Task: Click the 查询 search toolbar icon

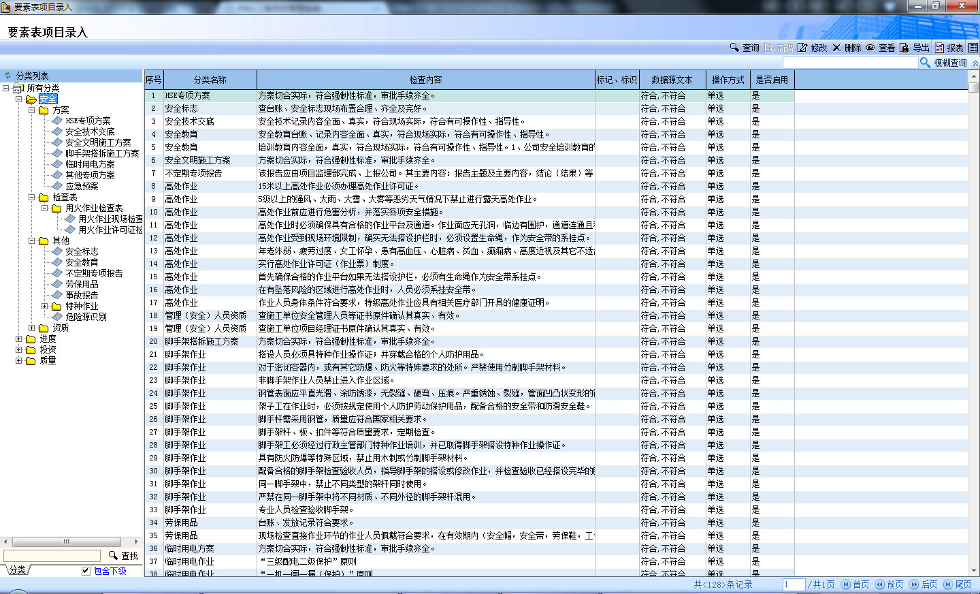Action: click(734, 48)
